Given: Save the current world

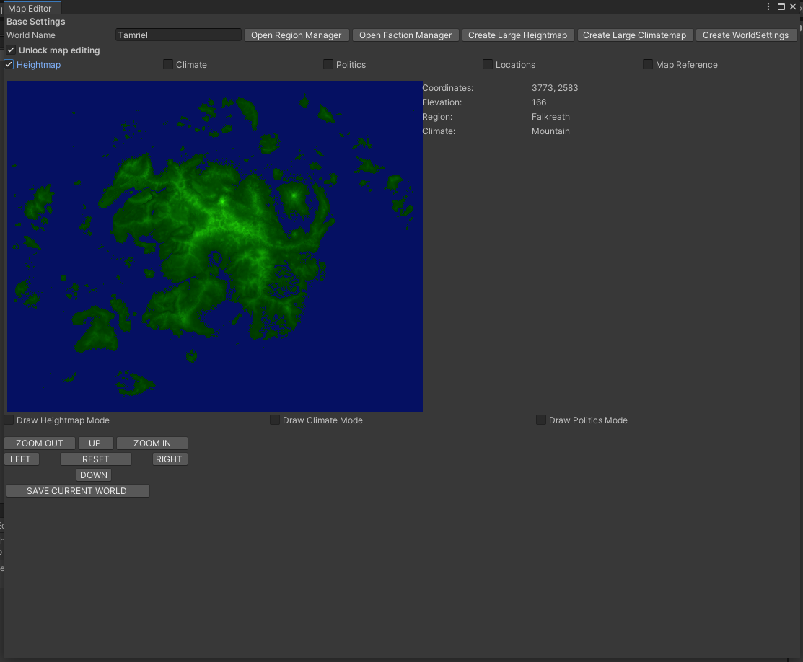Looking at the screenshot, I should (77, 491).
